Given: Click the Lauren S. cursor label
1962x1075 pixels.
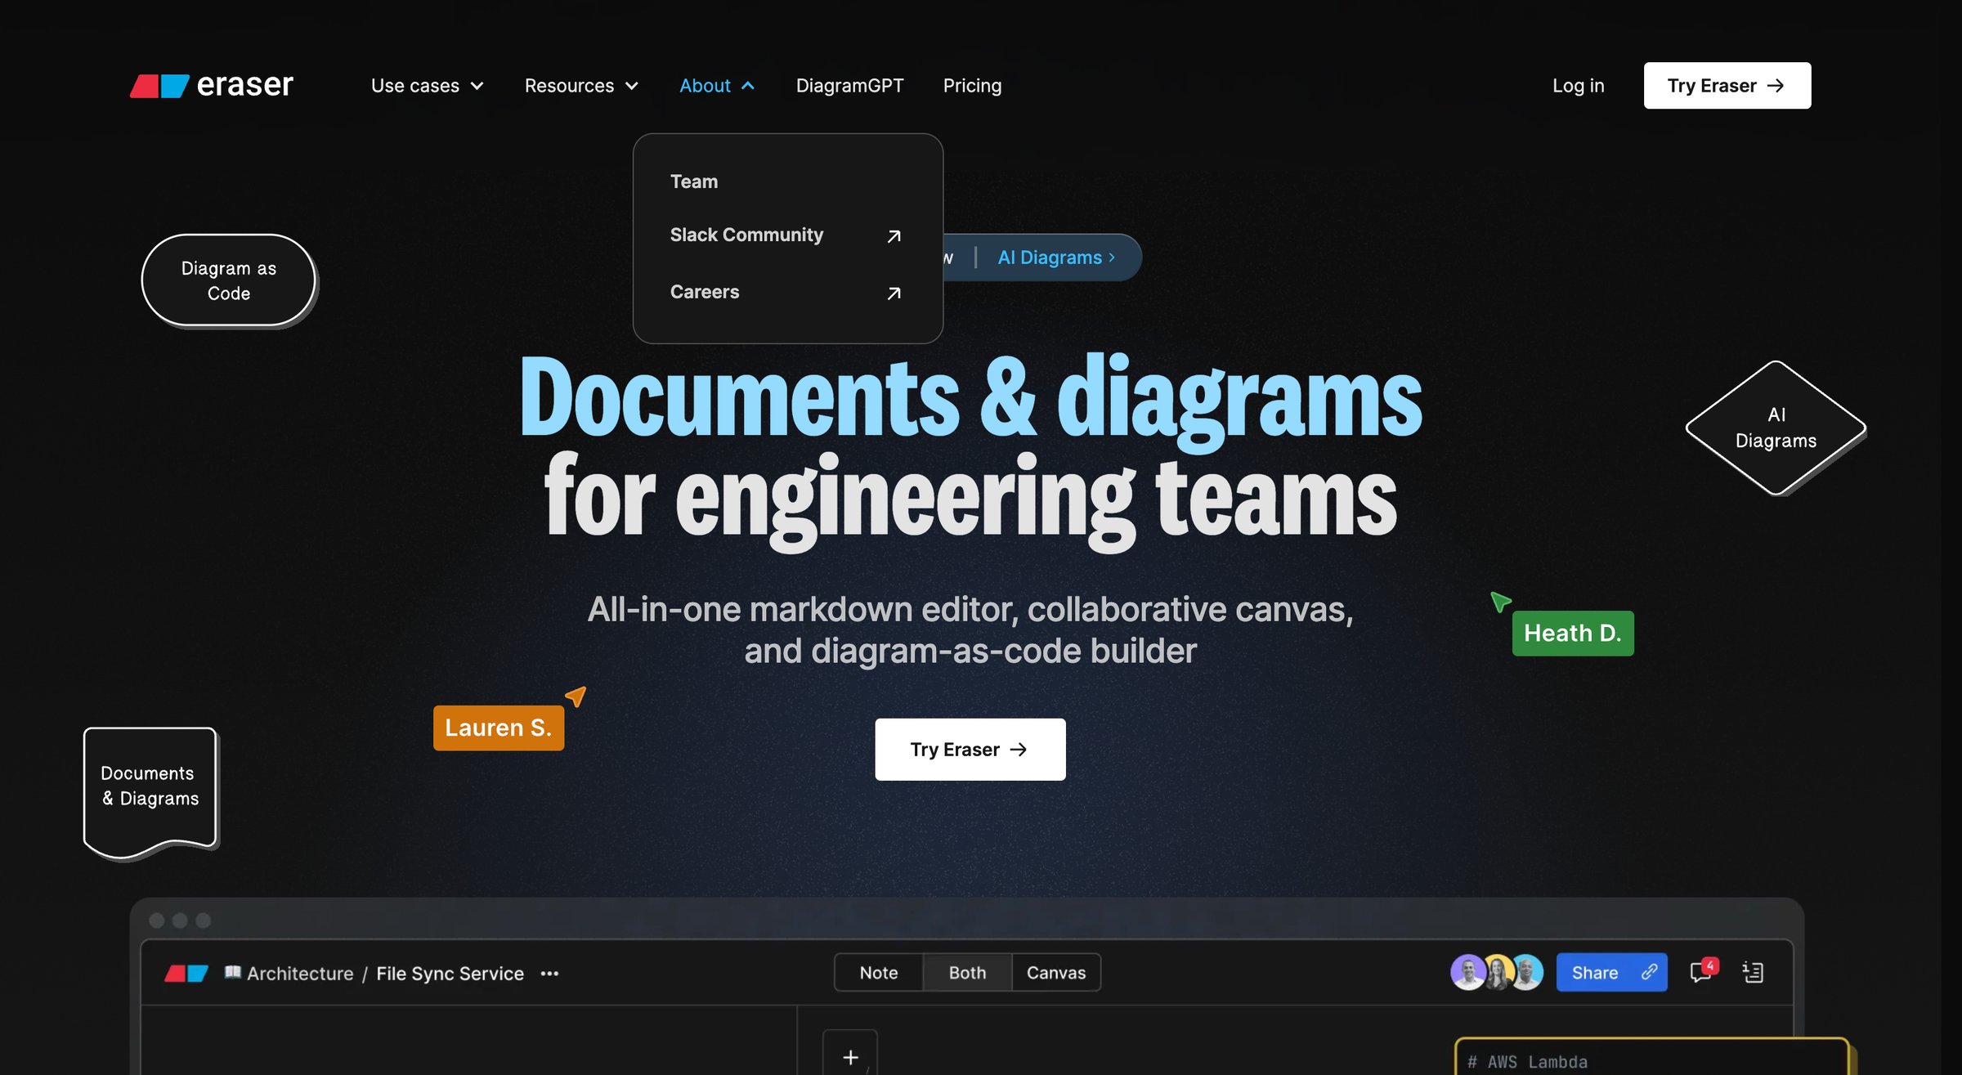Looking at the screenshot, I should point(498,728).
